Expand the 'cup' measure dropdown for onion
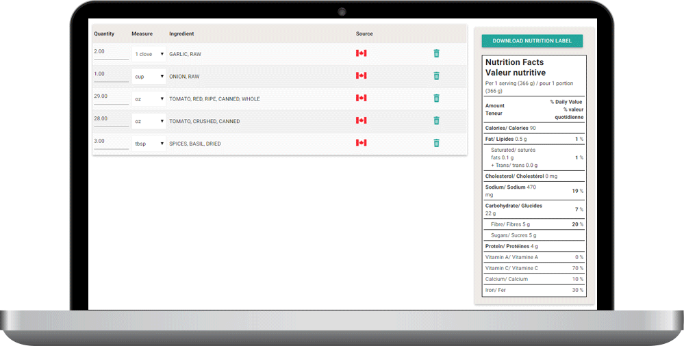 (x=149, y=77)
